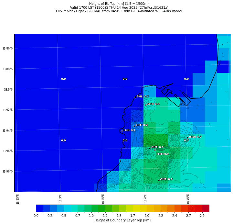Viewport: 233px width, 224px height.
Task: Select the LHT station marker dot
Action: 134,126
